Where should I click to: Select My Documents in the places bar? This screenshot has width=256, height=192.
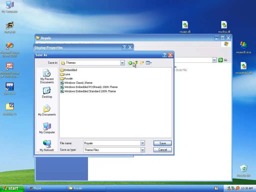pos(47,110)
